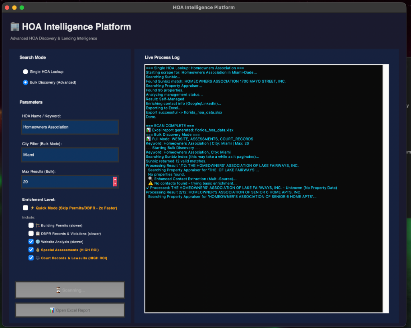Decrease Max Results using the down arrow
411x328 pixels.
[115, 184]
